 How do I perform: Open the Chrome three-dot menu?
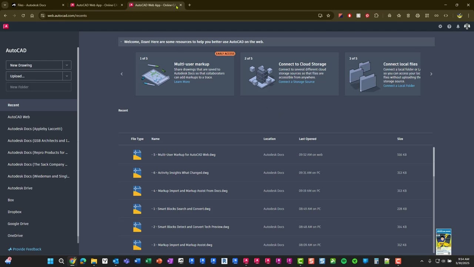[468, 16]
